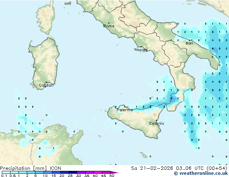This screenshot has height=177, width=229.
Task: Click the legend value label 25
Action: point(70,176)
